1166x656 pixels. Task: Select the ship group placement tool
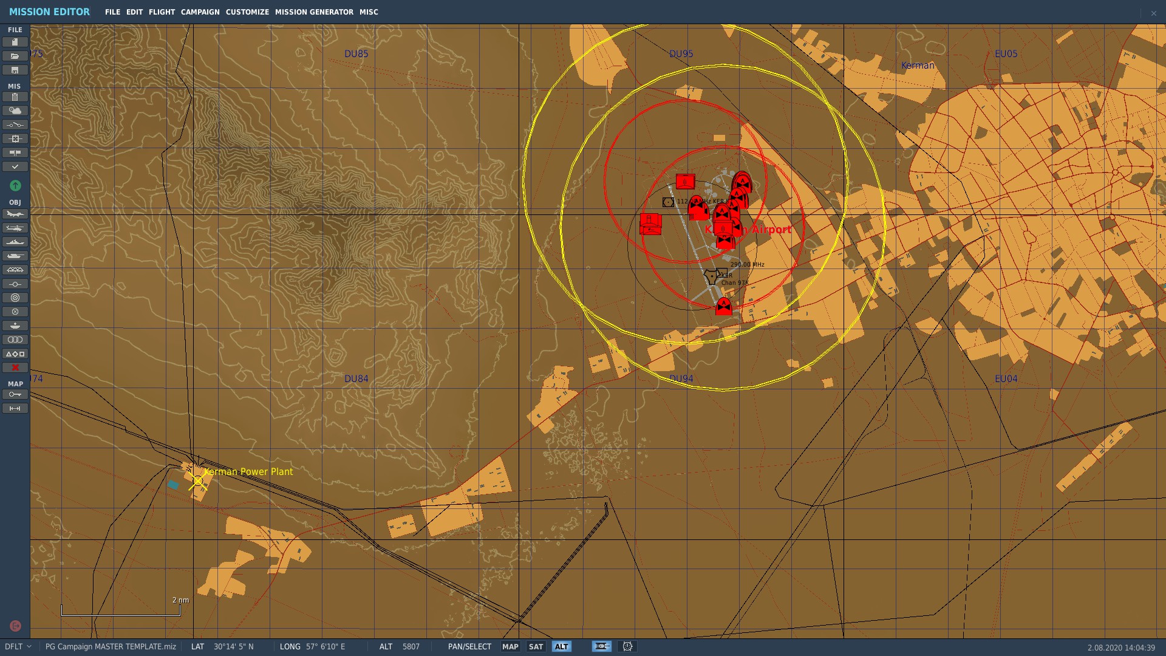coord(15,242)
